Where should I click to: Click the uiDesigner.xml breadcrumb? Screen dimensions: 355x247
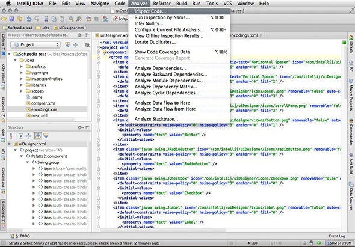tap(69, 28)
